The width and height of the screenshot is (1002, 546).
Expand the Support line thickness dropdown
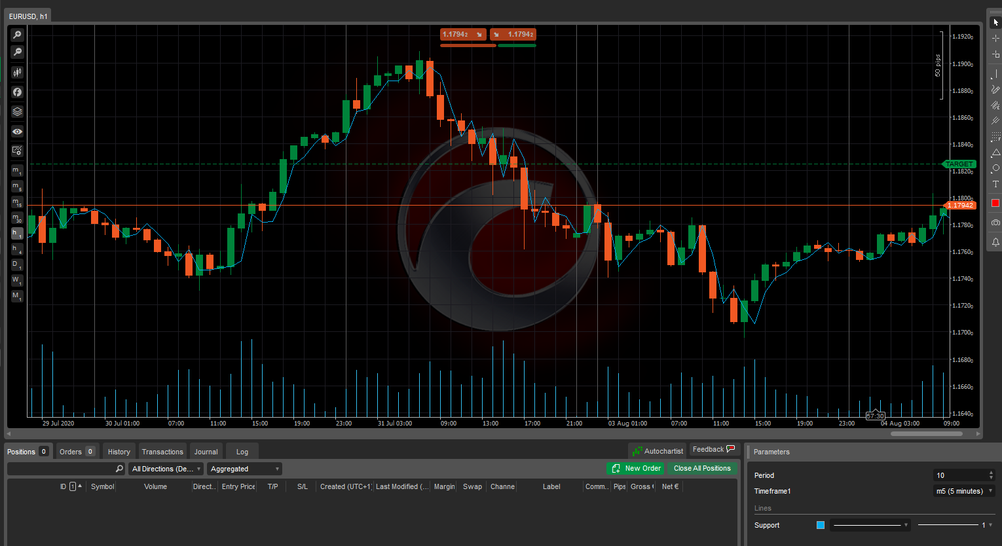(955, 525)
